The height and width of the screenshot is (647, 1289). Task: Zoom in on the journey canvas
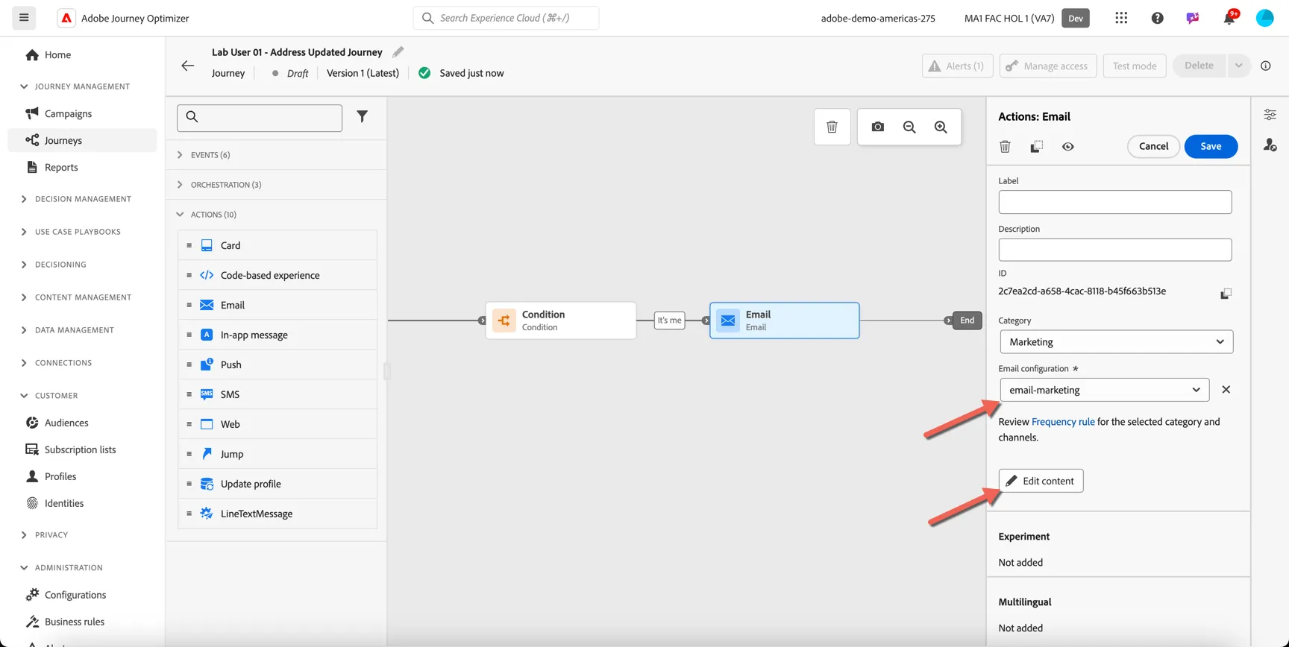point(941,127)
